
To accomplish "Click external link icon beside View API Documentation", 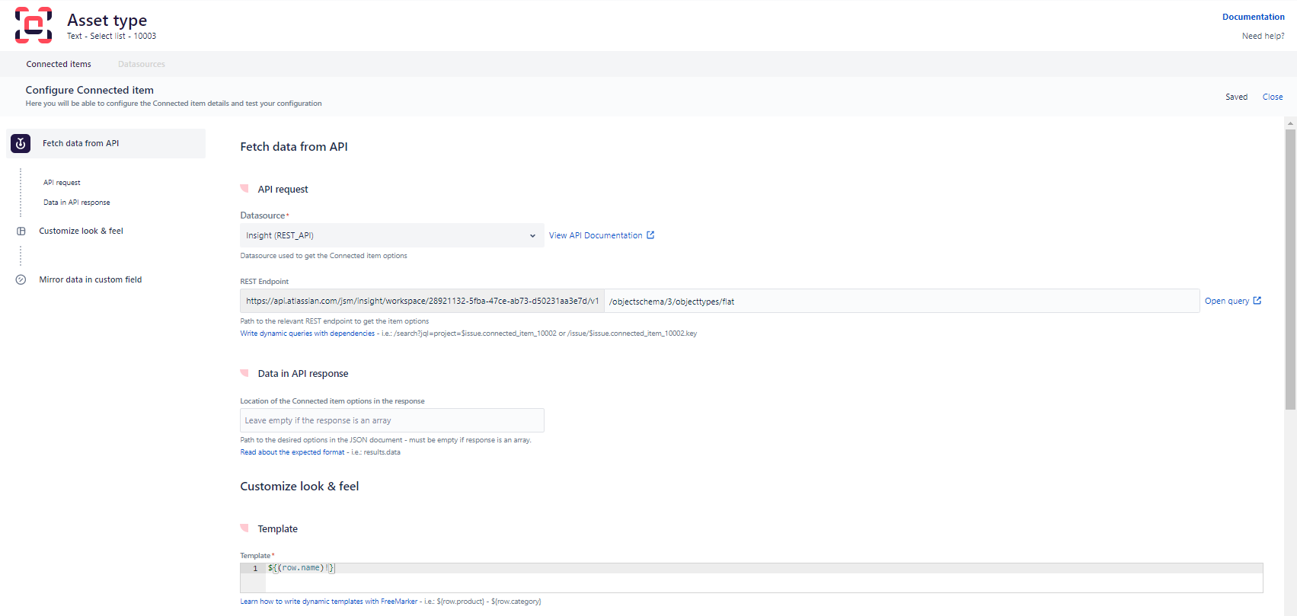I will click(x=650, y=235).
